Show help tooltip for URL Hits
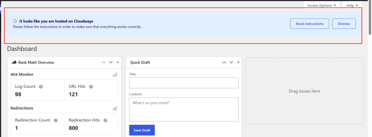The height and width of the screenshot is (137, 372). point(91,87)
